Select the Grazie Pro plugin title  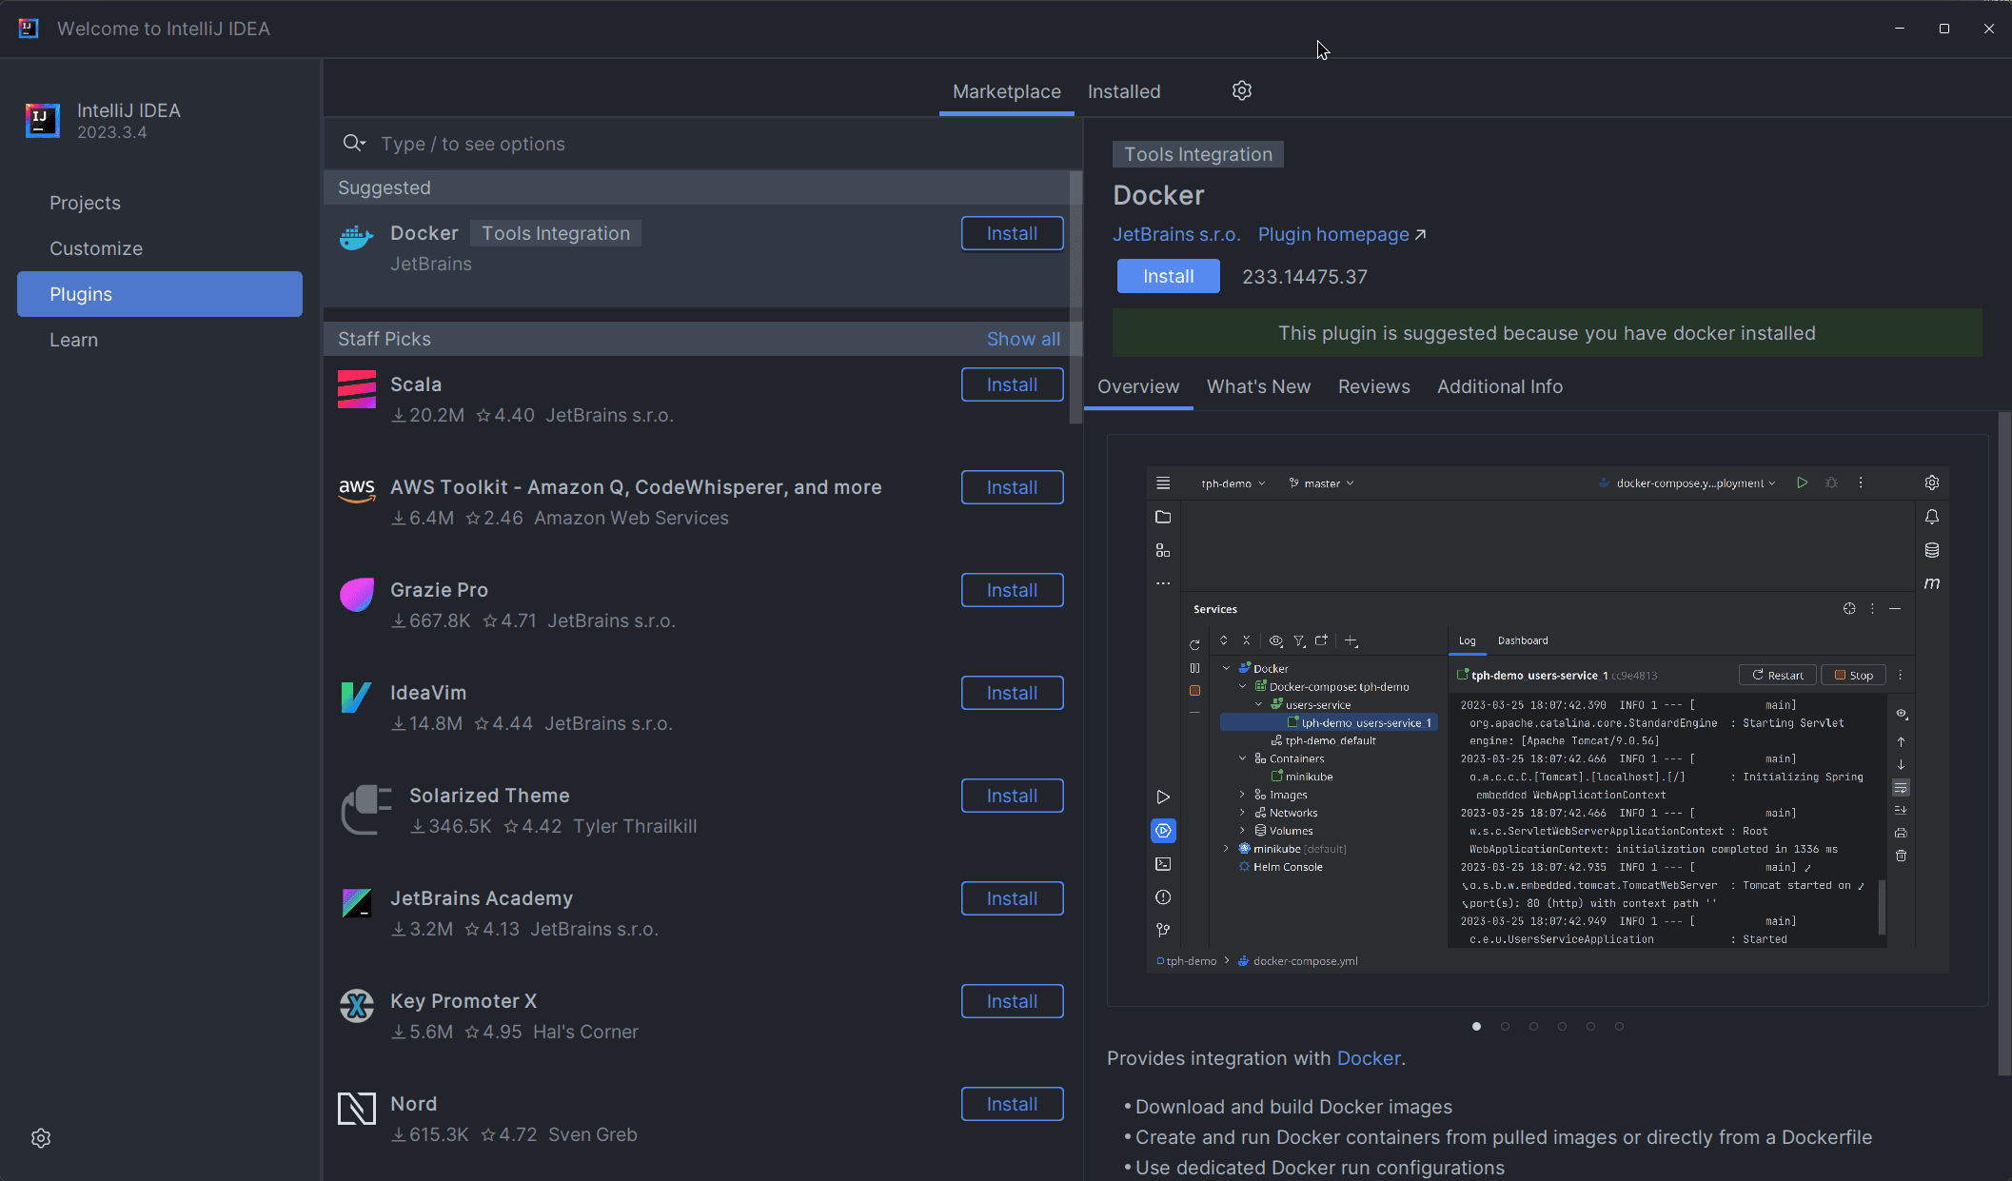point(439,590)
